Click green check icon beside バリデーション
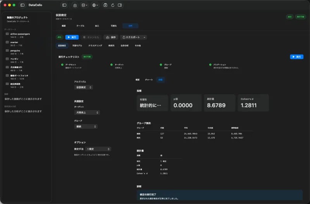 (210, 65)
